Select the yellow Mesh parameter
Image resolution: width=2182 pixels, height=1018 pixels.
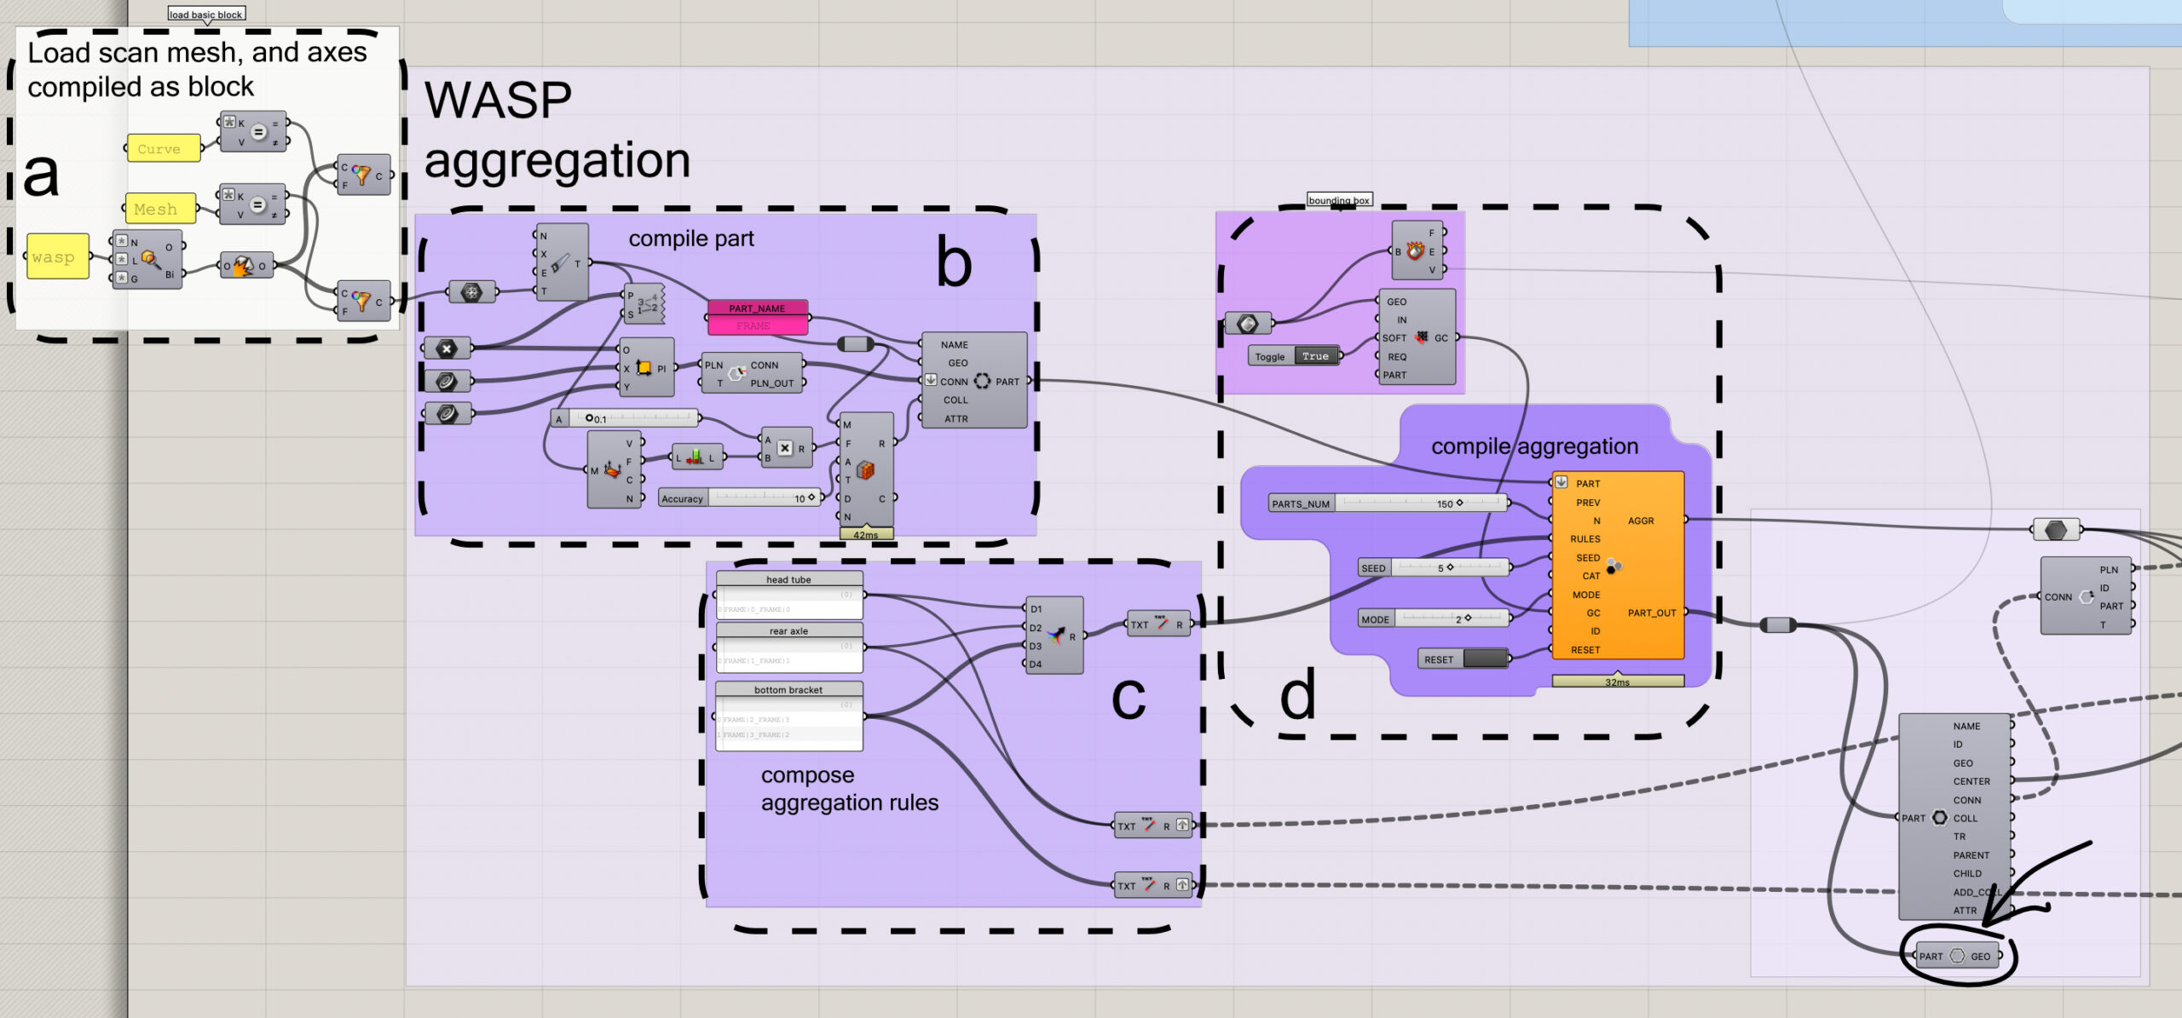160,209
